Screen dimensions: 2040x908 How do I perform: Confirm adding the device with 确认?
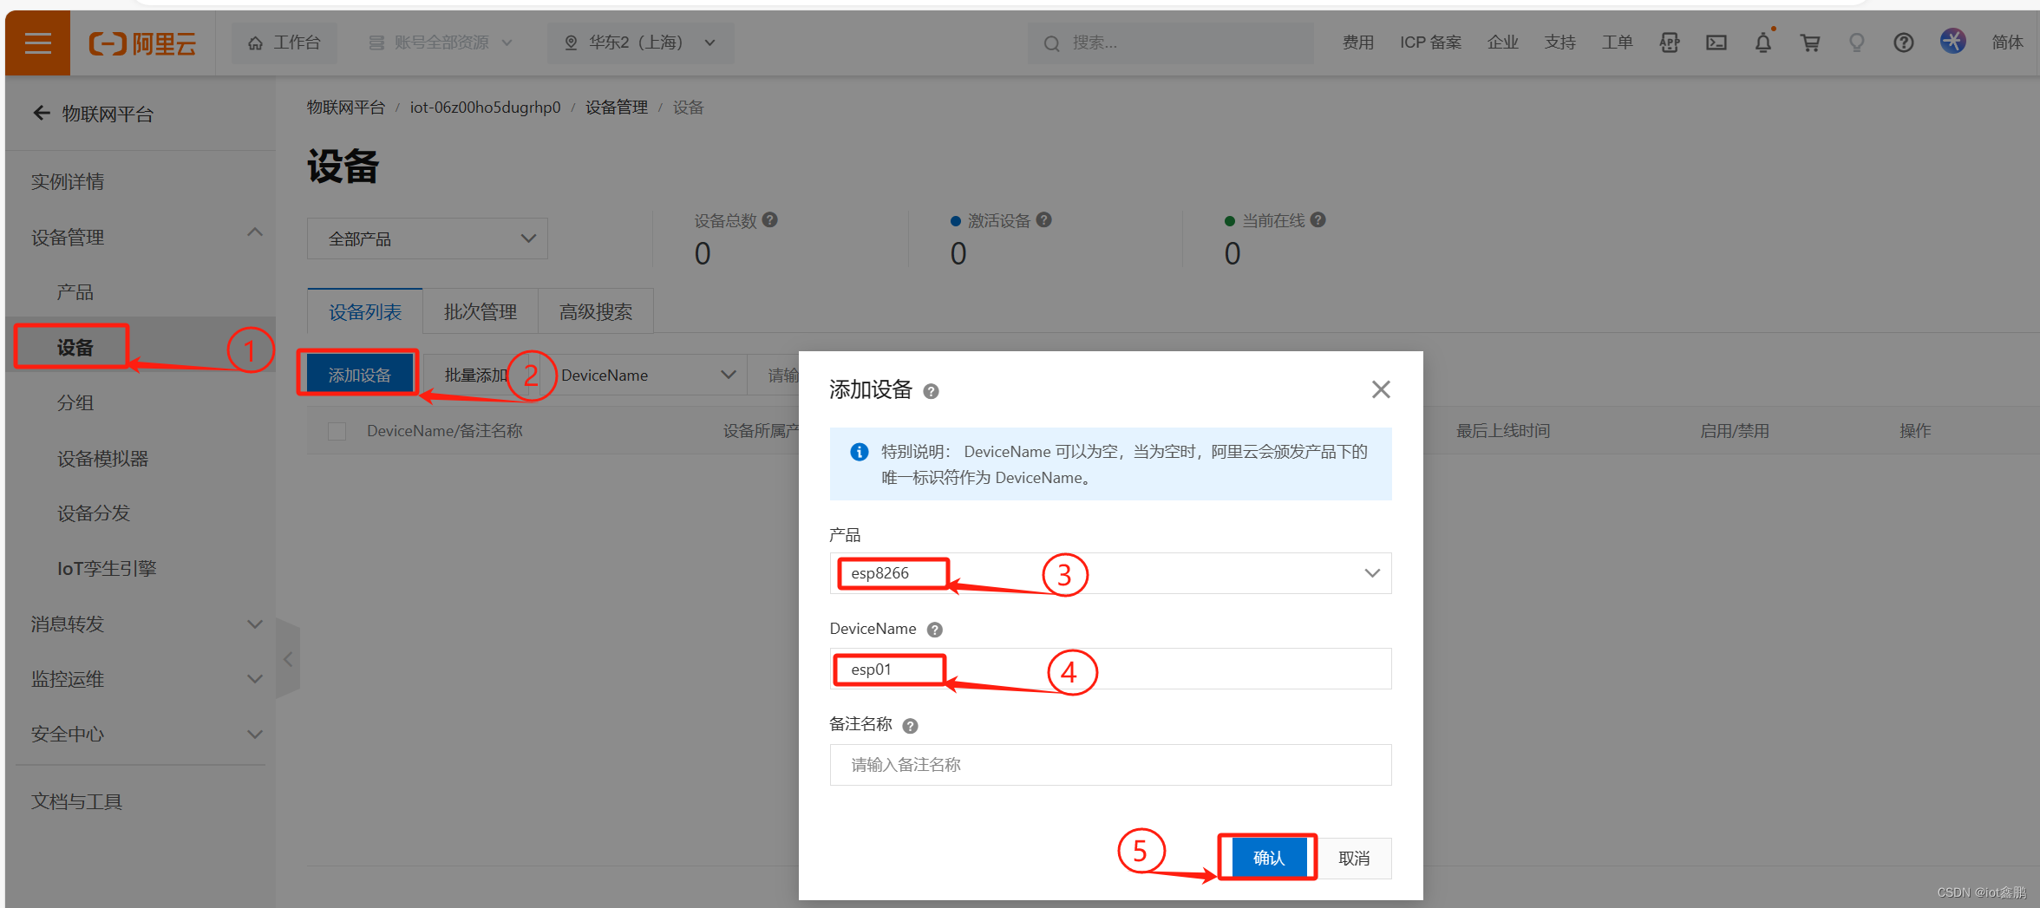1269,858
